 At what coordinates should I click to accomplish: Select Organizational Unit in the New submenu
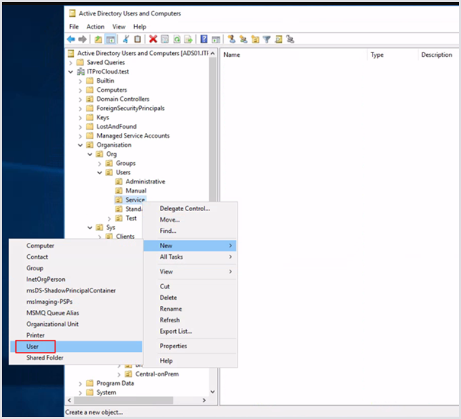coord(53,324)
